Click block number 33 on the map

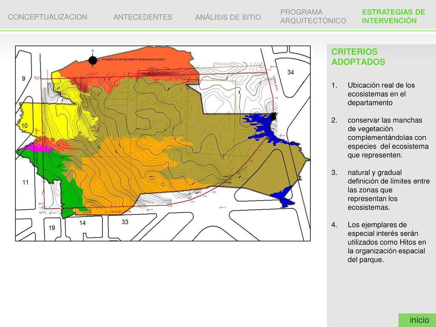125,222
